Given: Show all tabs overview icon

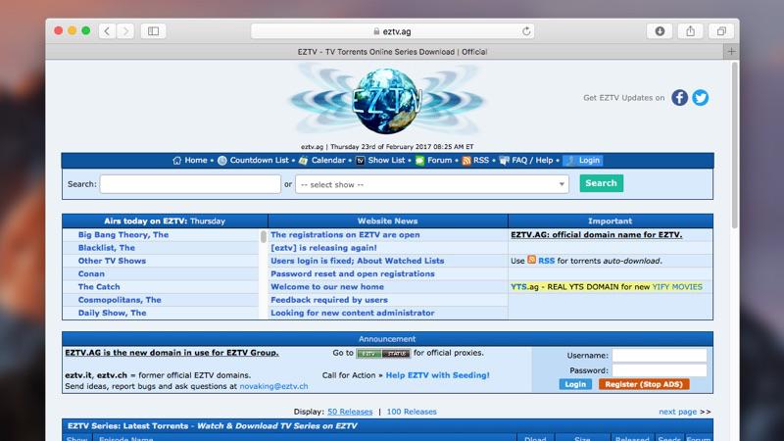Looking at the screenshot, I should click(721, 30).
